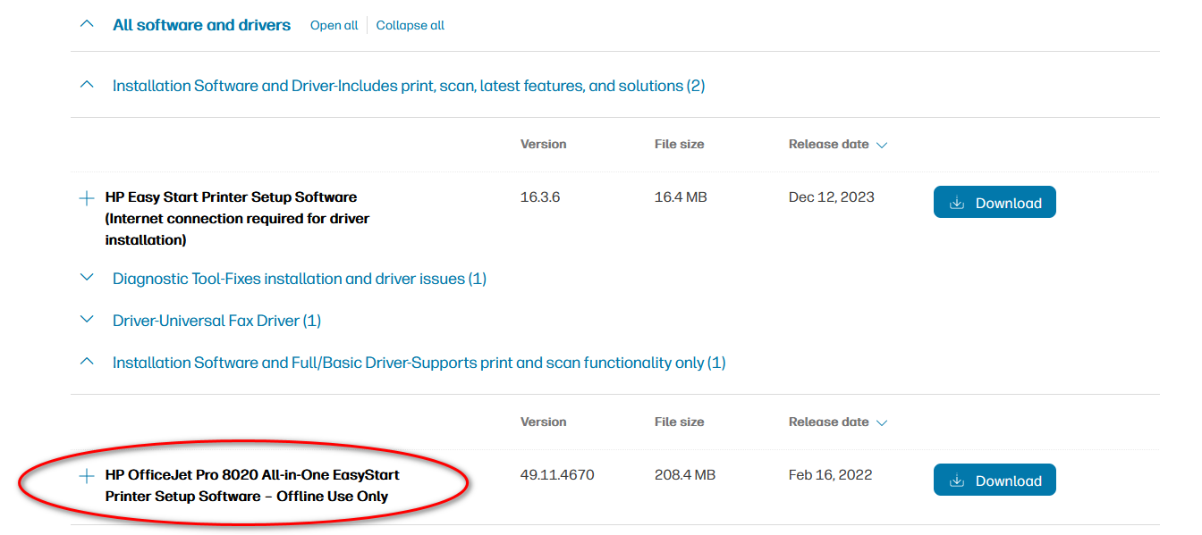Download HP OfficeJet Pro 8020 EasyStart software
This screenshot has height=535, width=1202.
[995, 481]
